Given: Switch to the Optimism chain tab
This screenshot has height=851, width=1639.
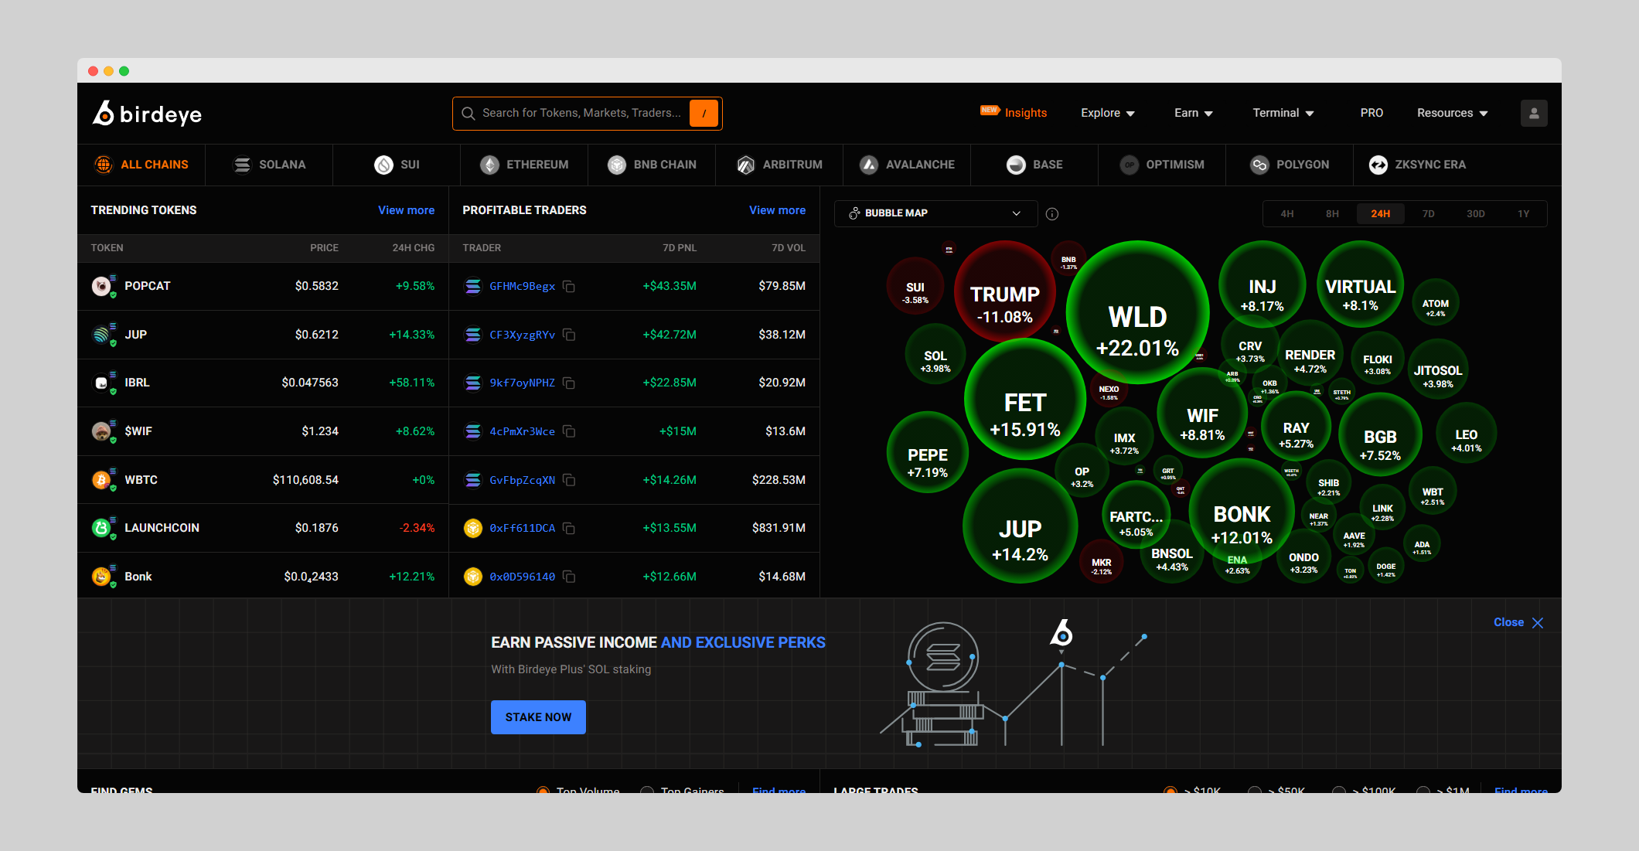Looking at the screenshot, I should click(x=1162, y=165).
